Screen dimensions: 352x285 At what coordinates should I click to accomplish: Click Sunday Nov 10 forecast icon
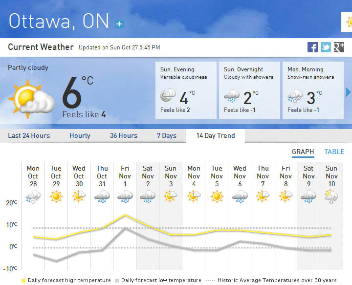pyautogui.click(x=331, y=197)
